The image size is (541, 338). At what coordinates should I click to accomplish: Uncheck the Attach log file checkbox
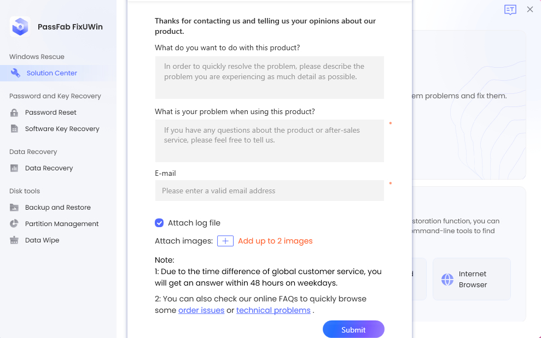coord(159,223)
